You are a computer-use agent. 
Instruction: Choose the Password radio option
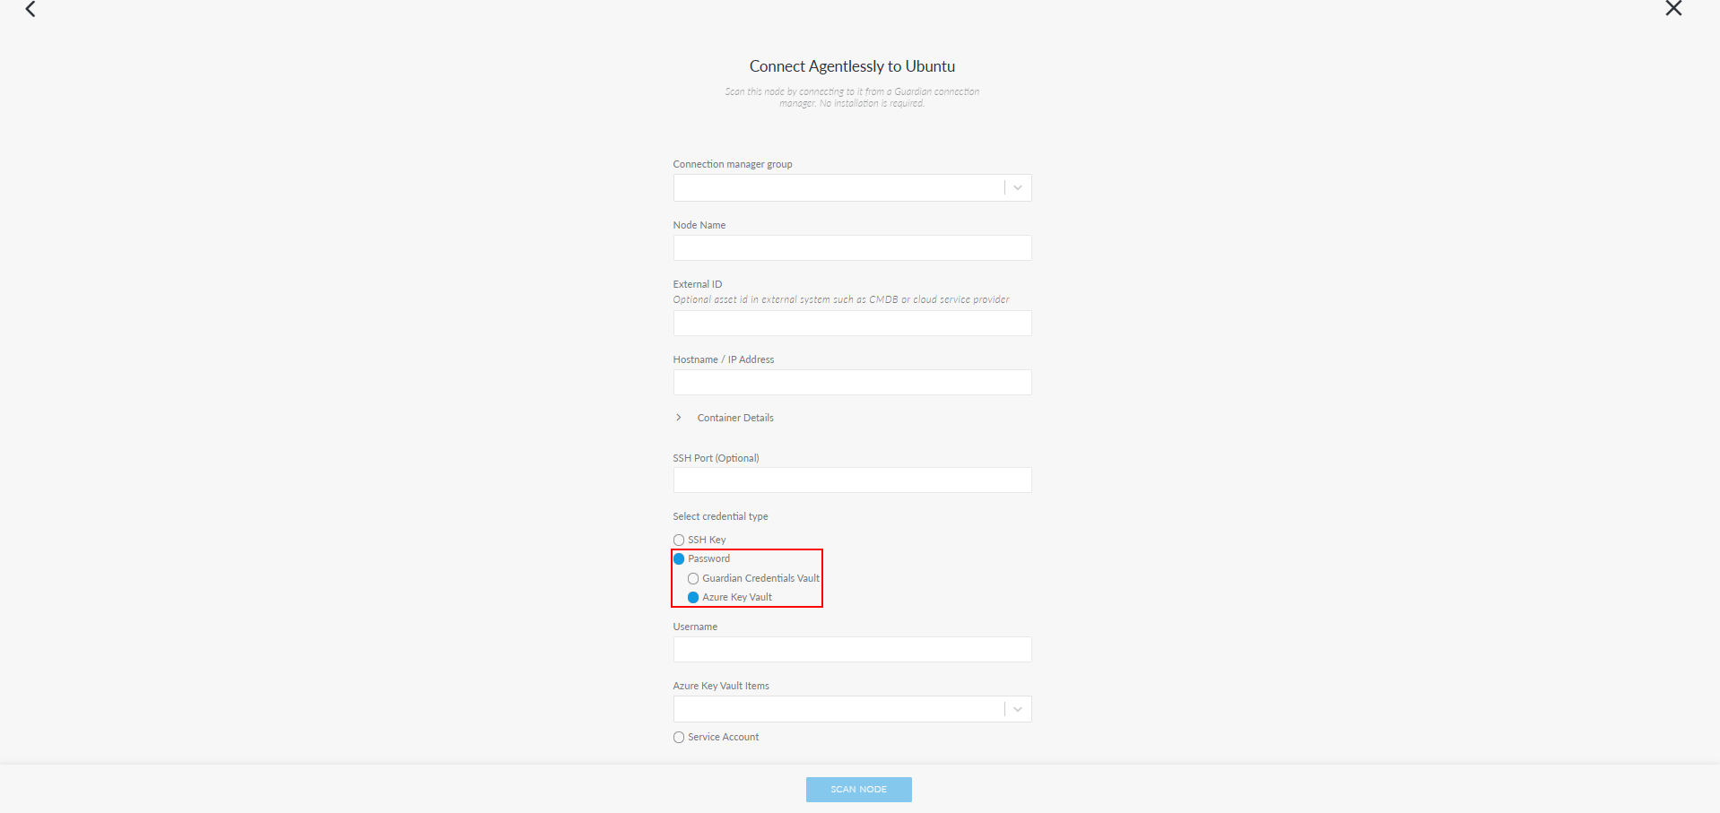[x=679, y=558]
